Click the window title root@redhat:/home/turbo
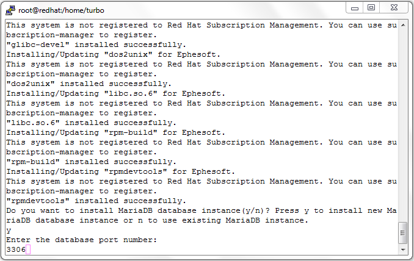 tap(61, 10)
